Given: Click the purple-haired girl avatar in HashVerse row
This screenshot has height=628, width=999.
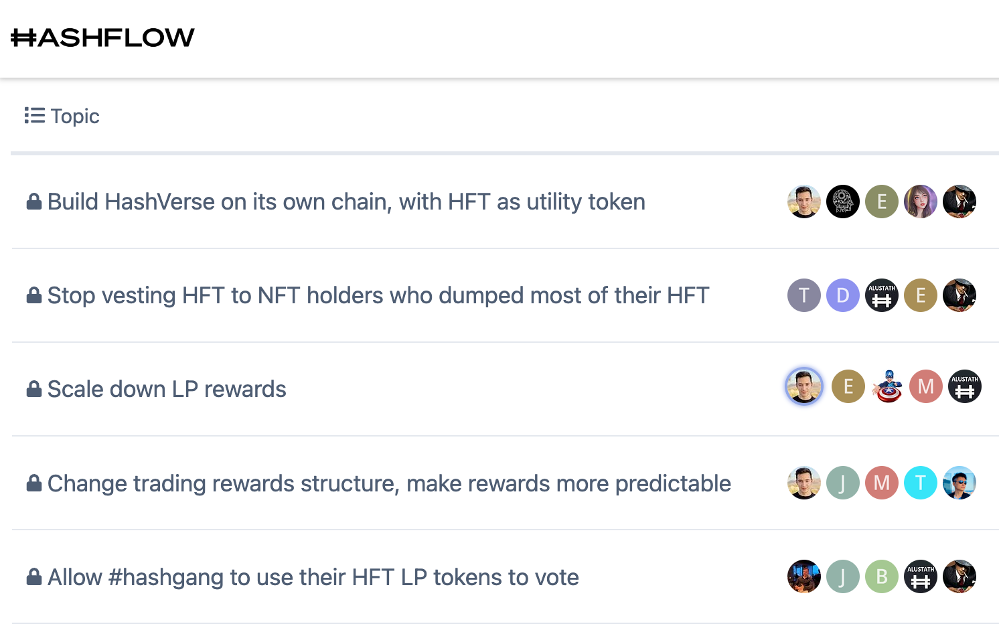Looking at the screenshot, I should pos(921,202).
